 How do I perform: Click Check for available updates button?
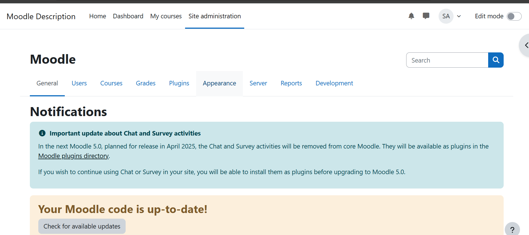82,226
